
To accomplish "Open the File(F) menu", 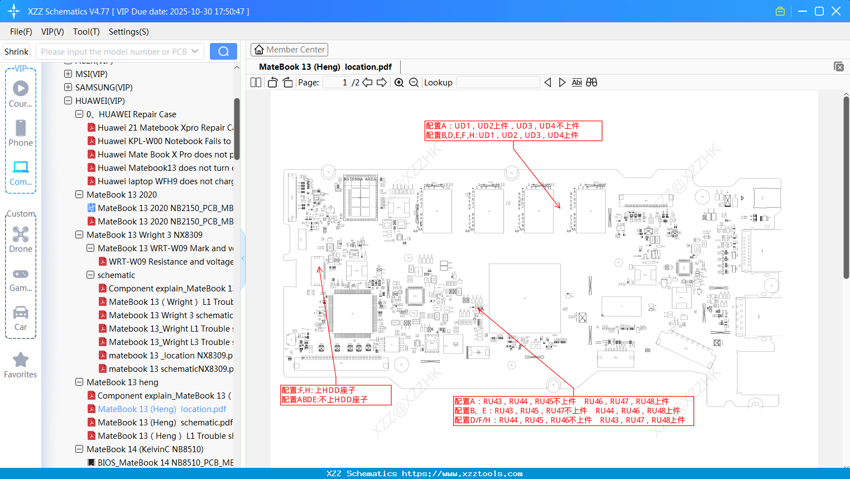I will click(21, 32).
